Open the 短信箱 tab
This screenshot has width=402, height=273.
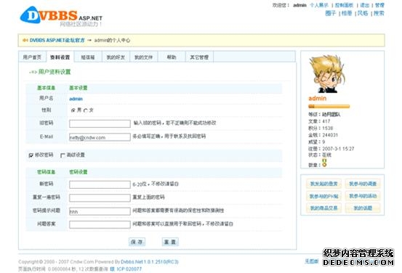[88, 57]
